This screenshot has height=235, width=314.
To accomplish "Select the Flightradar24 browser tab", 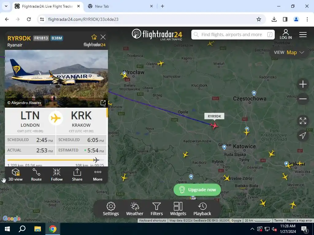I will tap(48, 6).
